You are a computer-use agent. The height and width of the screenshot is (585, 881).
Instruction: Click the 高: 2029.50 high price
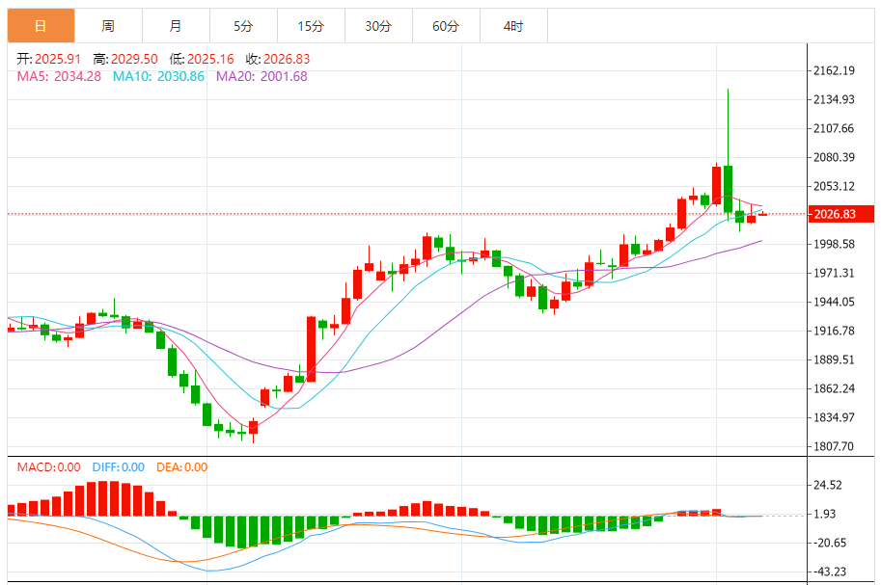[x=125, y=59]
